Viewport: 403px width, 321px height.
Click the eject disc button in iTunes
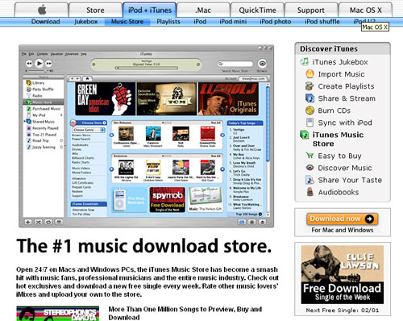tap(262, 222)
